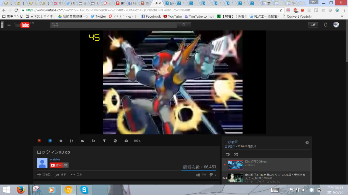Close the current YouTube tab
Viewport: 348px width, 195px height.
160,3
